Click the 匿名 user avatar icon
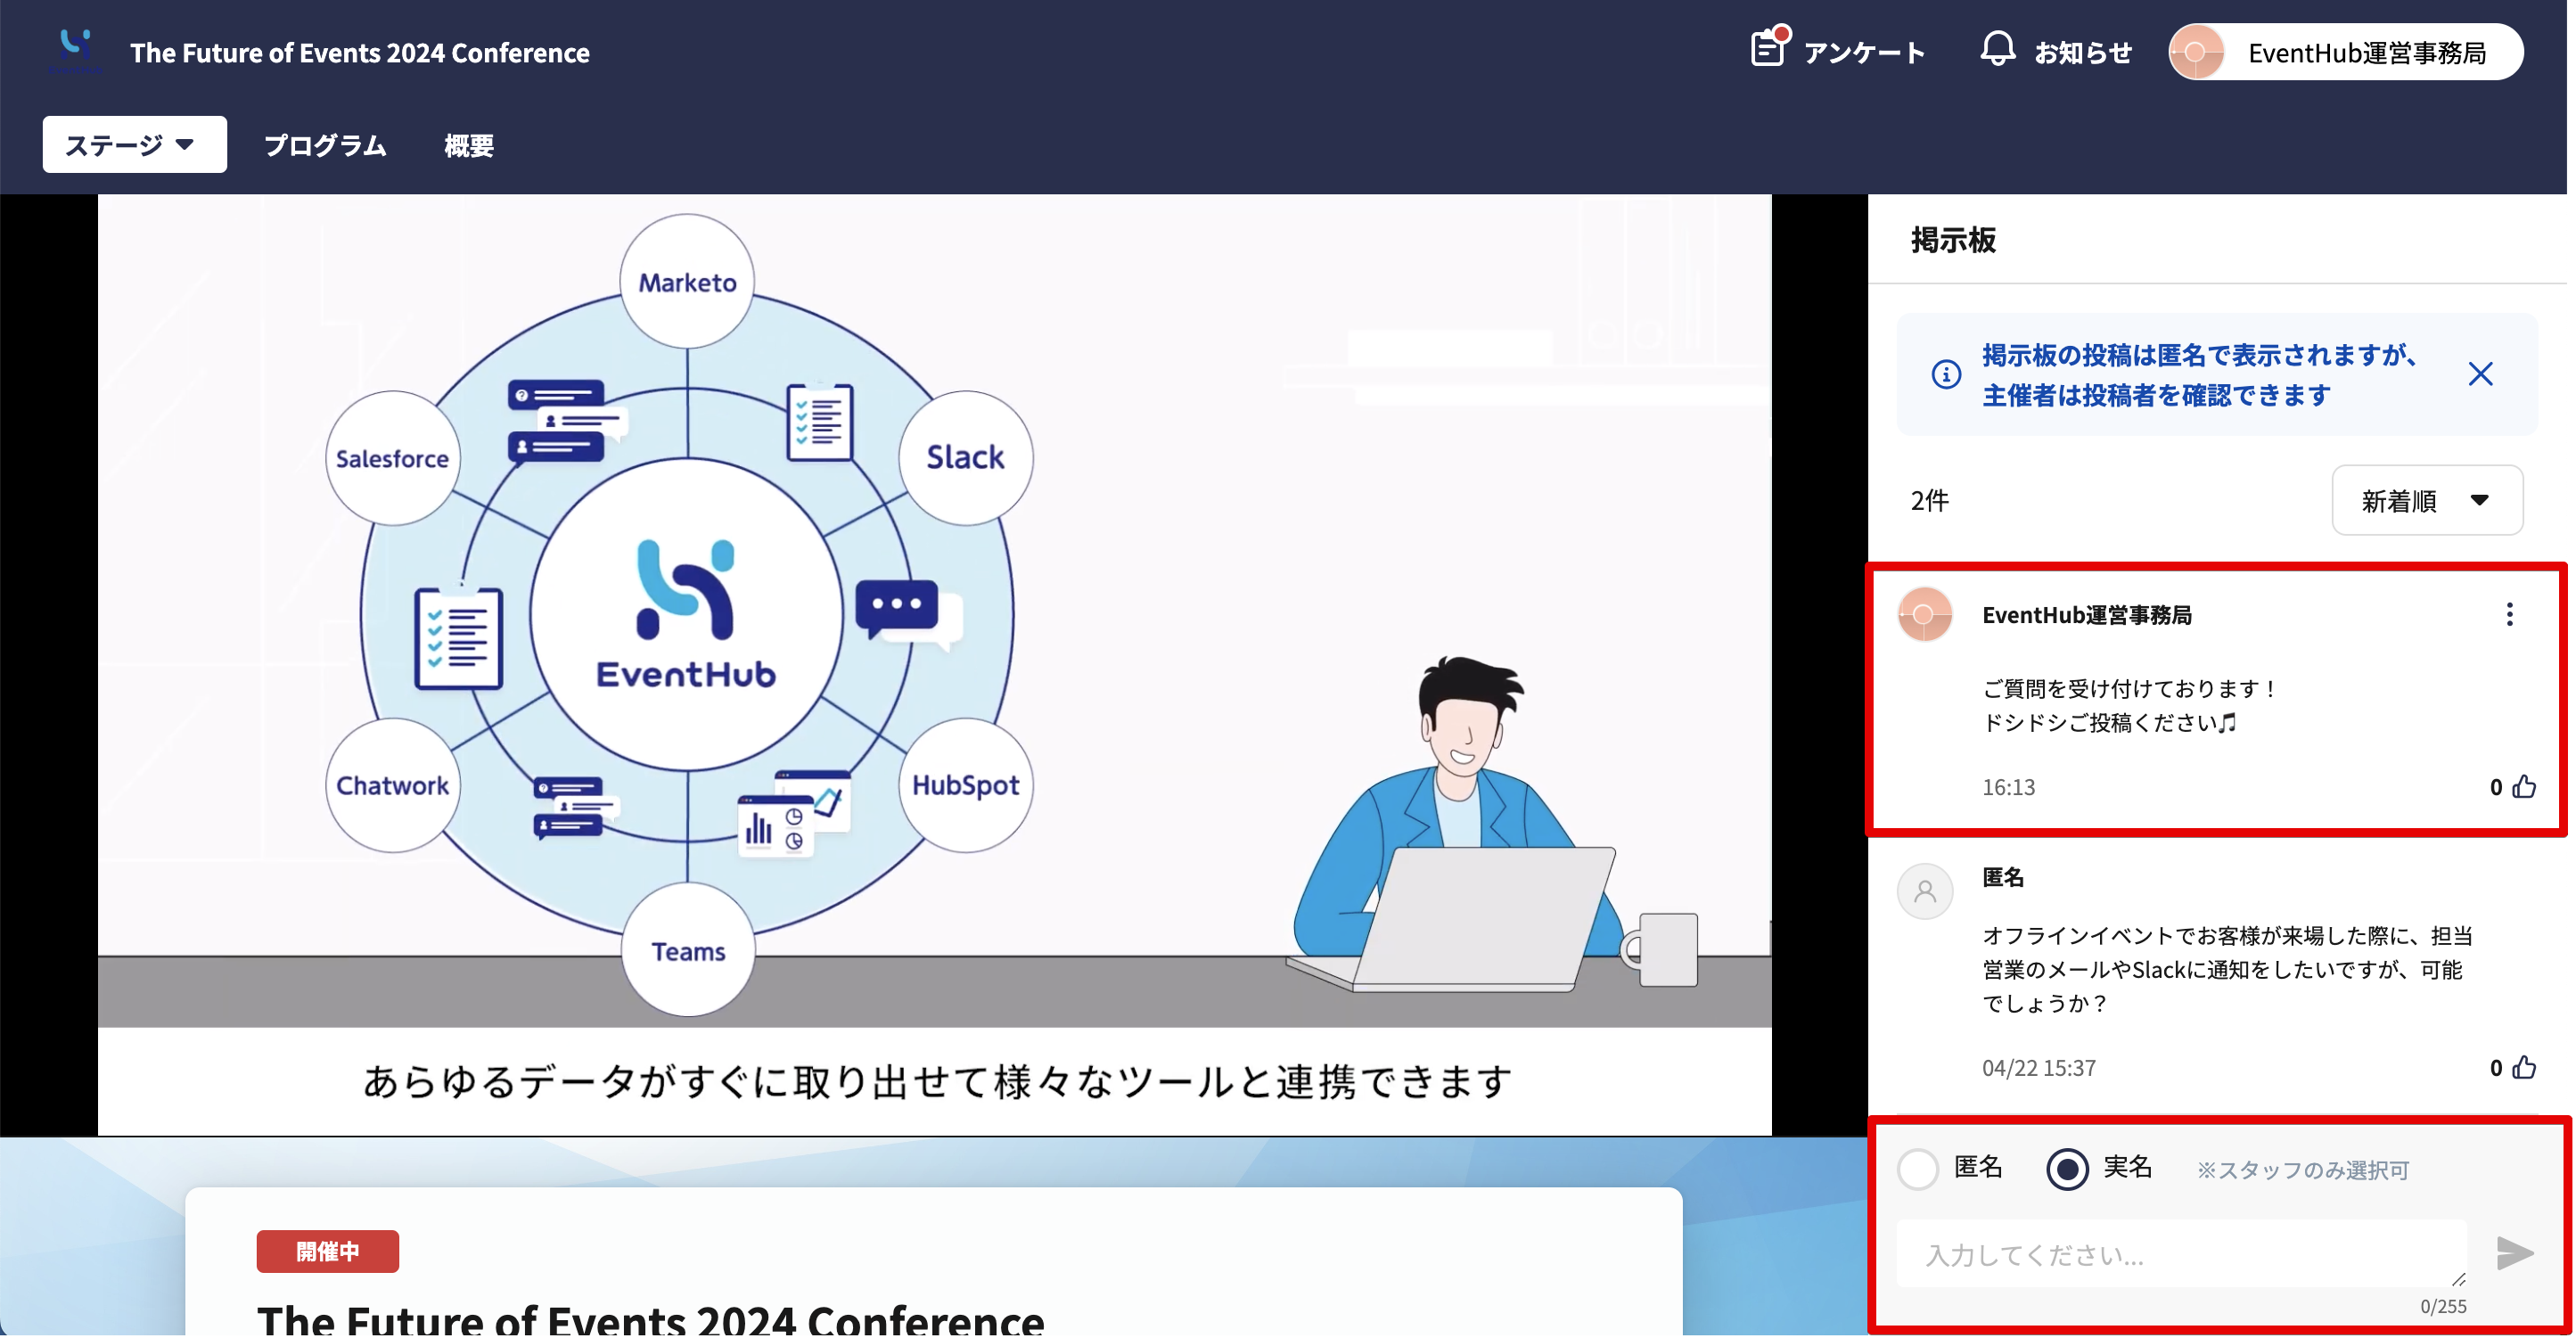This screenshot has width=2576, height=1338. (x=1925, y=890)
